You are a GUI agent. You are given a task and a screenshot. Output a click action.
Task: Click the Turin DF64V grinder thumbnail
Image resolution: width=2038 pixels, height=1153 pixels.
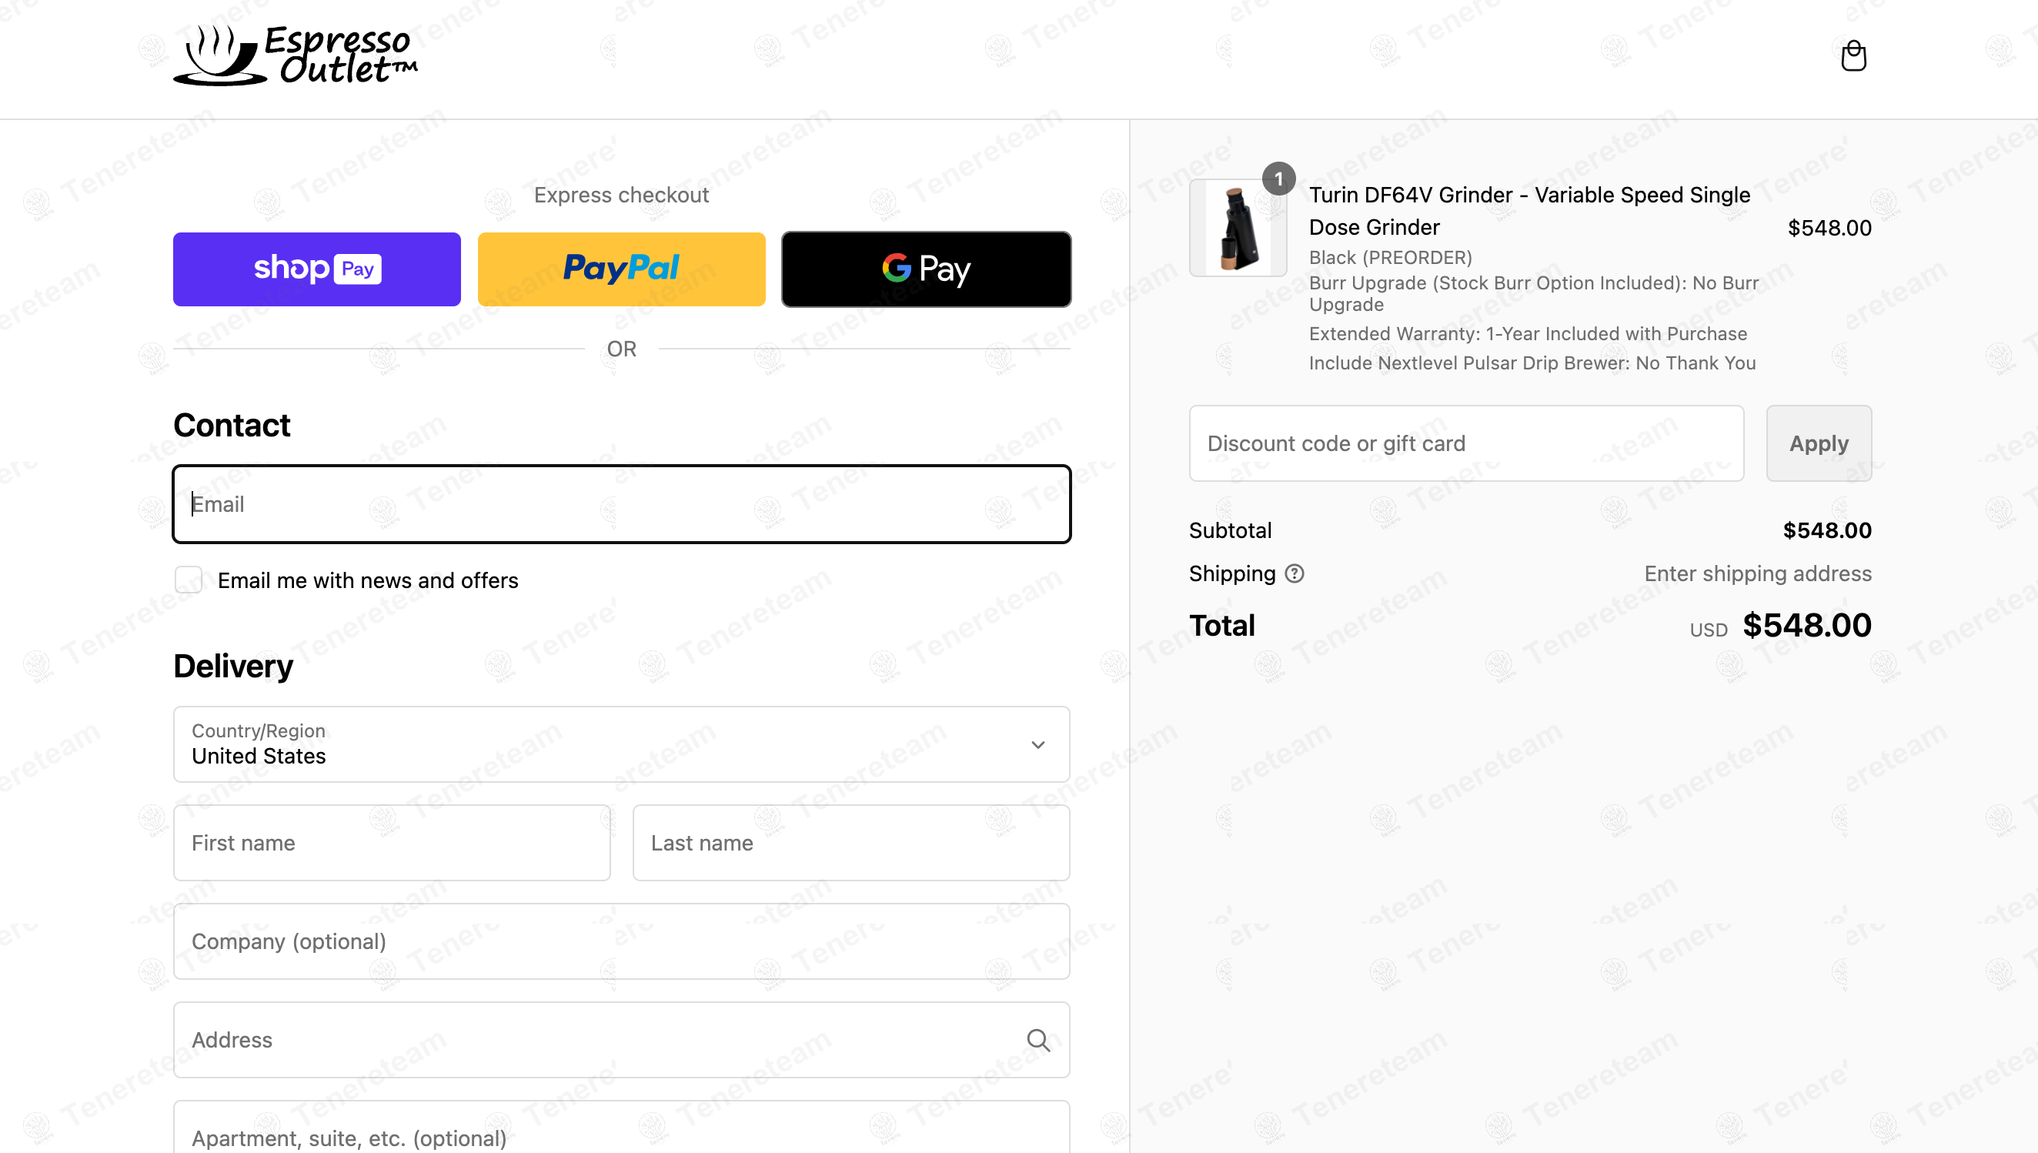1238,228
